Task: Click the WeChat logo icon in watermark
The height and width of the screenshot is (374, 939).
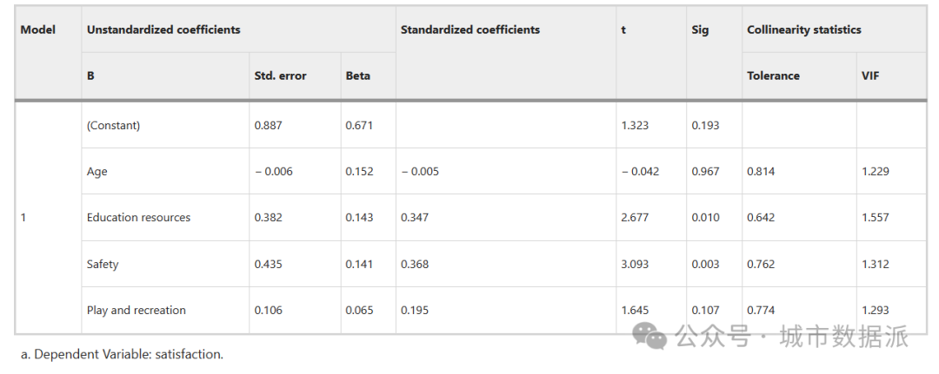Action: [x=649, y=336]
